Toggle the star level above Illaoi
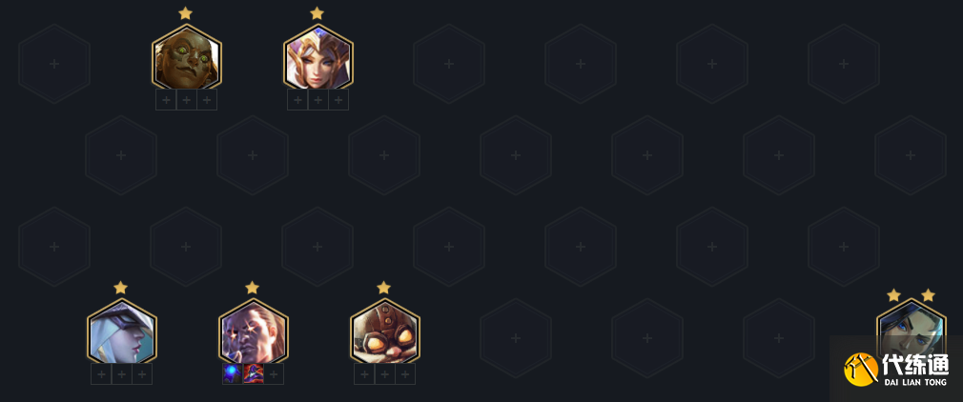This screenshot has width=963, height=402. pos(185,13)
